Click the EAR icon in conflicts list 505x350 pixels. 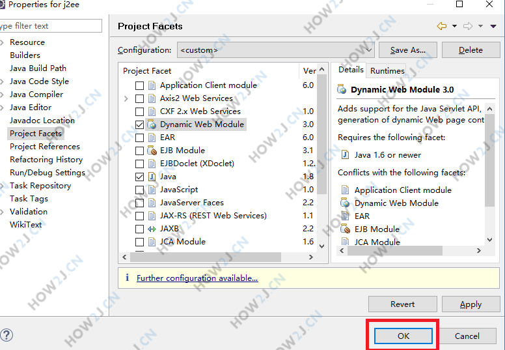pos(345,216)
